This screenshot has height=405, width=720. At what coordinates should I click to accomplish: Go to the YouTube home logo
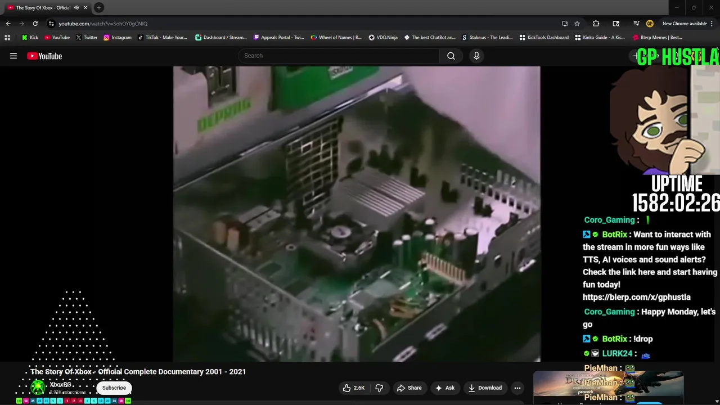point(44,56)
